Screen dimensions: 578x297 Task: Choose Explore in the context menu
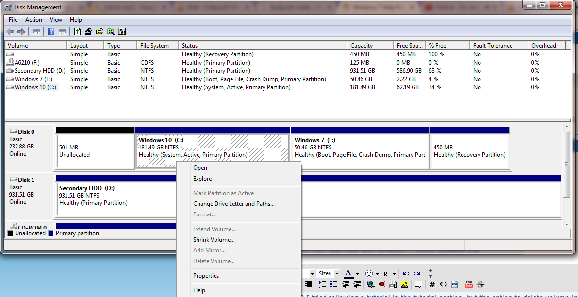pos(239,179)
